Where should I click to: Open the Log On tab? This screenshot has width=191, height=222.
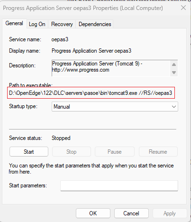click(x=37, y=24)
